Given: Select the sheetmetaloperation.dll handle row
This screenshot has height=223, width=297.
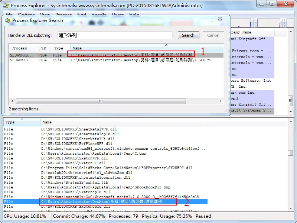Looking at the screenshot, I should coord(105,178).
